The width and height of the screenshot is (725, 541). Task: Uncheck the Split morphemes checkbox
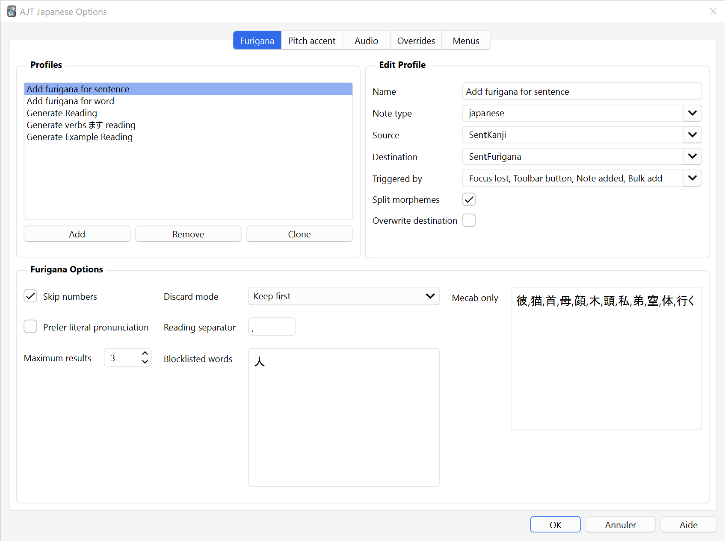point(469,199)
